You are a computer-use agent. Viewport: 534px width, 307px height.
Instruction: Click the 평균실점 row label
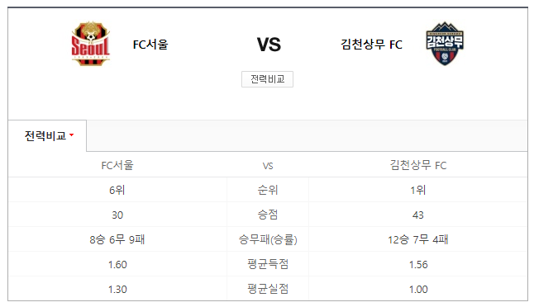click(x=268, y=289)
